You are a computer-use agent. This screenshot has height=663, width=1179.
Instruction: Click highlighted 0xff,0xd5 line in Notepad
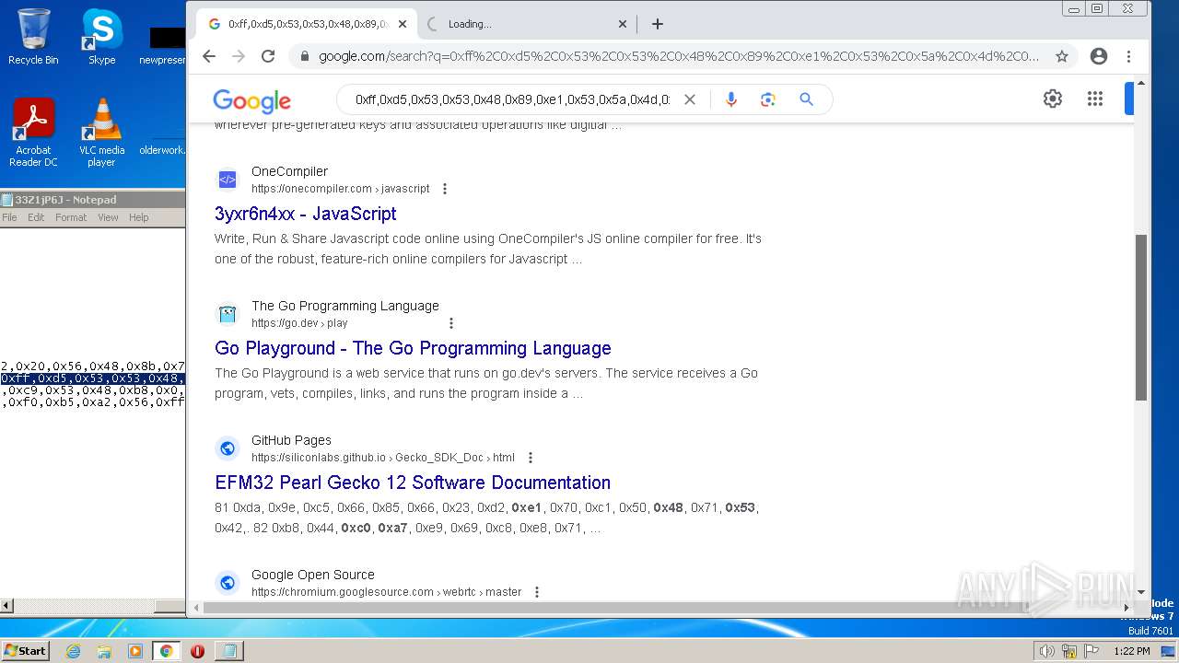point(92,378)
